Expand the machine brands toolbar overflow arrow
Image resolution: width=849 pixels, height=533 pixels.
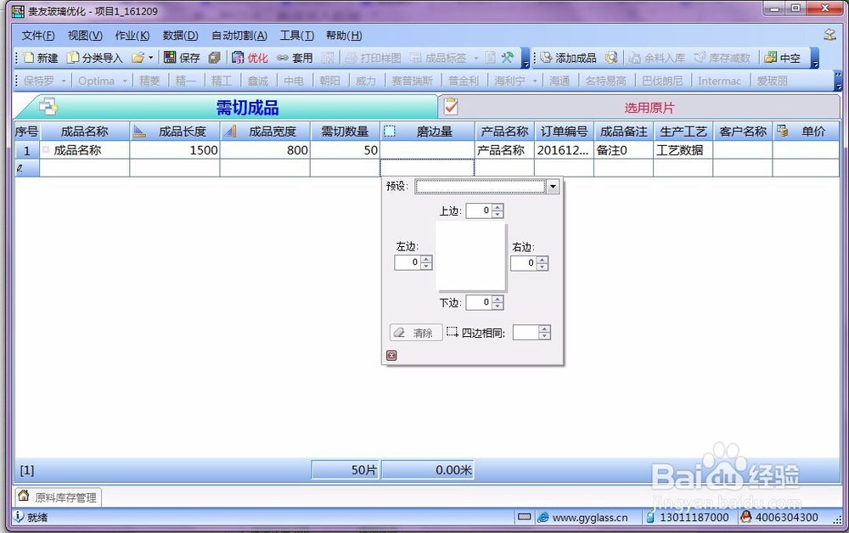838,81
